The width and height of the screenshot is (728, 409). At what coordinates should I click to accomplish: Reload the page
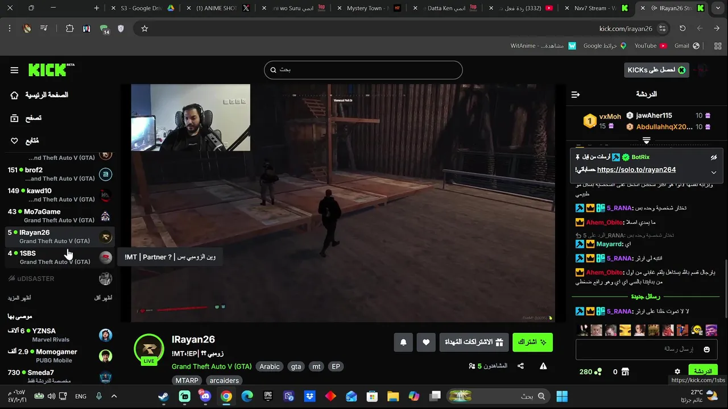coord(682,28)
